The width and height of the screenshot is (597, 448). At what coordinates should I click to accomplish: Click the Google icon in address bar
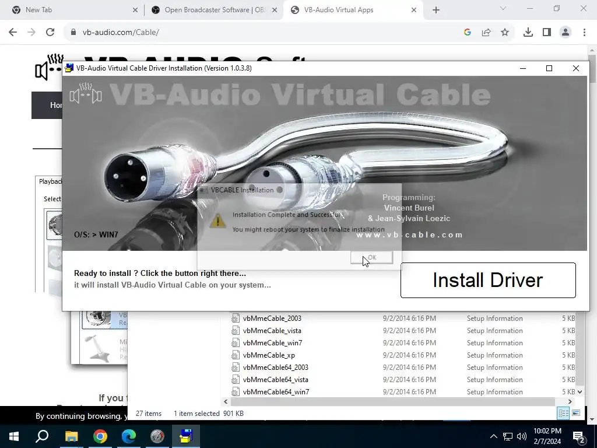(467, 33)
